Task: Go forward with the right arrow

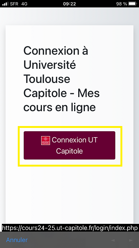Action: point(131,240)
